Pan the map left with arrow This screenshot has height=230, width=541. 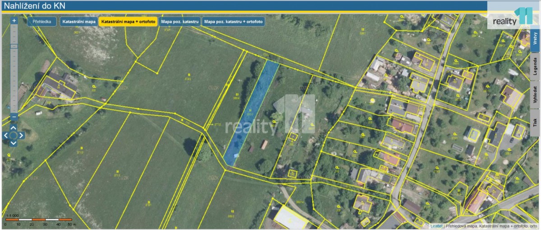(x=6, y=135)
